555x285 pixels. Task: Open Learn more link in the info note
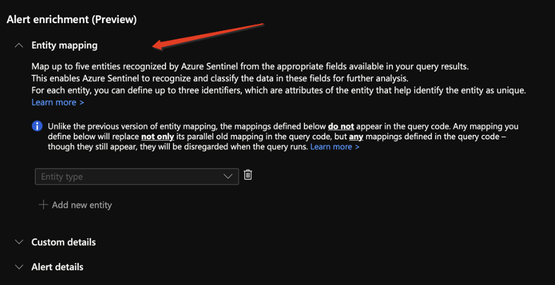(x=335, y=146)
